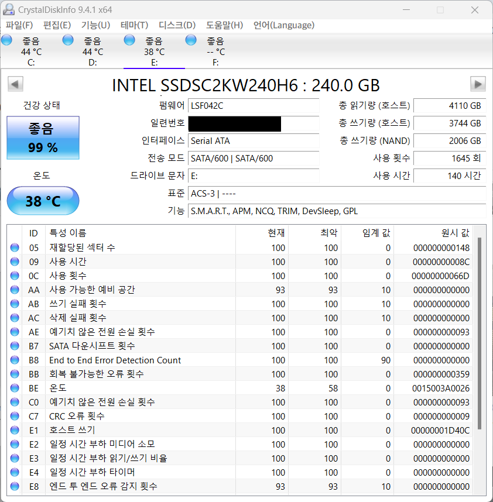Open the 언어(Language) menu
The height and width of the screenshot is (502, 493).
point(284,25)
